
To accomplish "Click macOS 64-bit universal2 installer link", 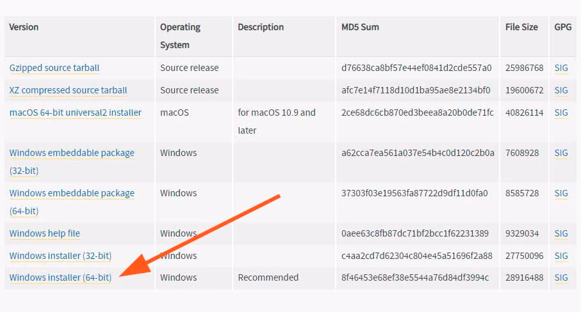I will click(75, 113).
